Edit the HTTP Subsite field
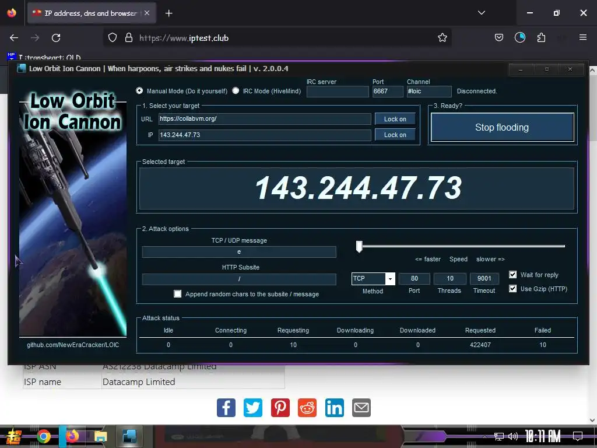Screen dimensions: 597x448 click(x=239, y=279)
